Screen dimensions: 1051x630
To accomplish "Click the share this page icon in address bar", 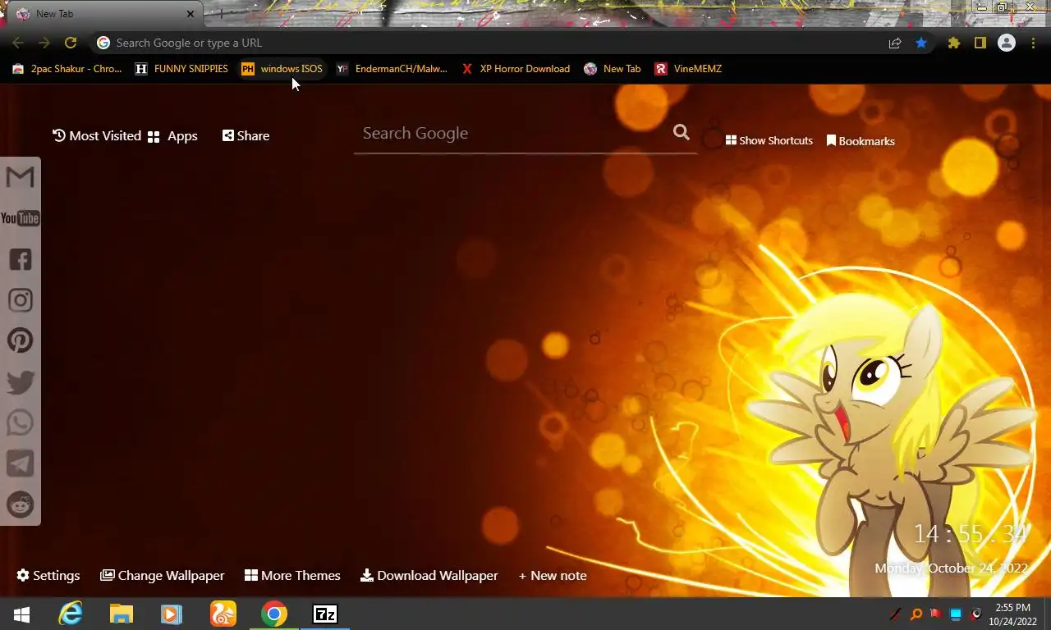I will pos(895,43).
